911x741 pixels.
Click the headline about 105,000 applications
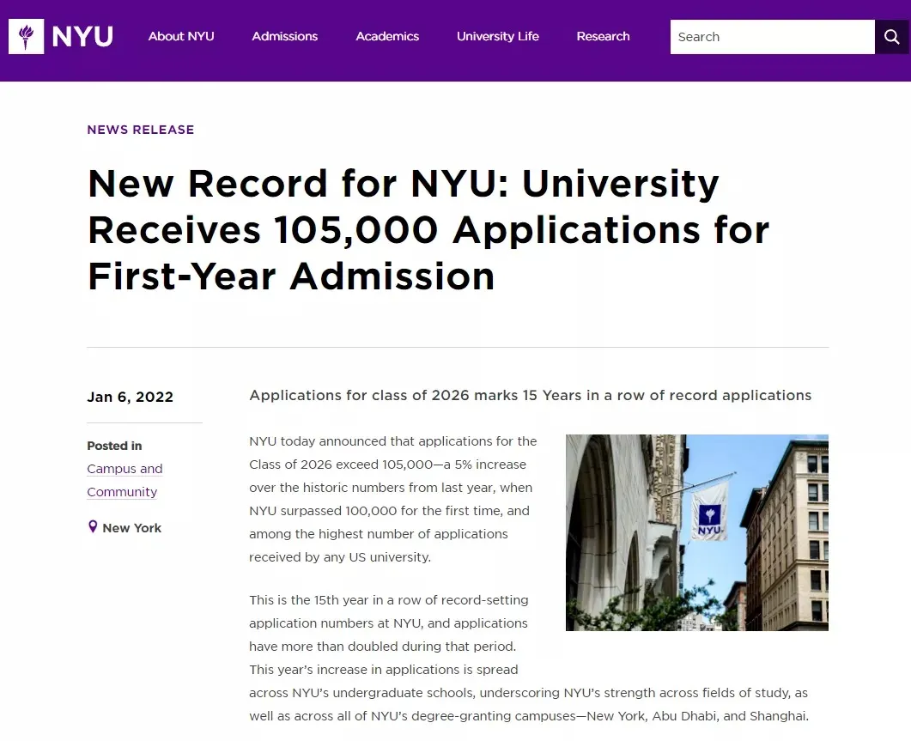428,230
